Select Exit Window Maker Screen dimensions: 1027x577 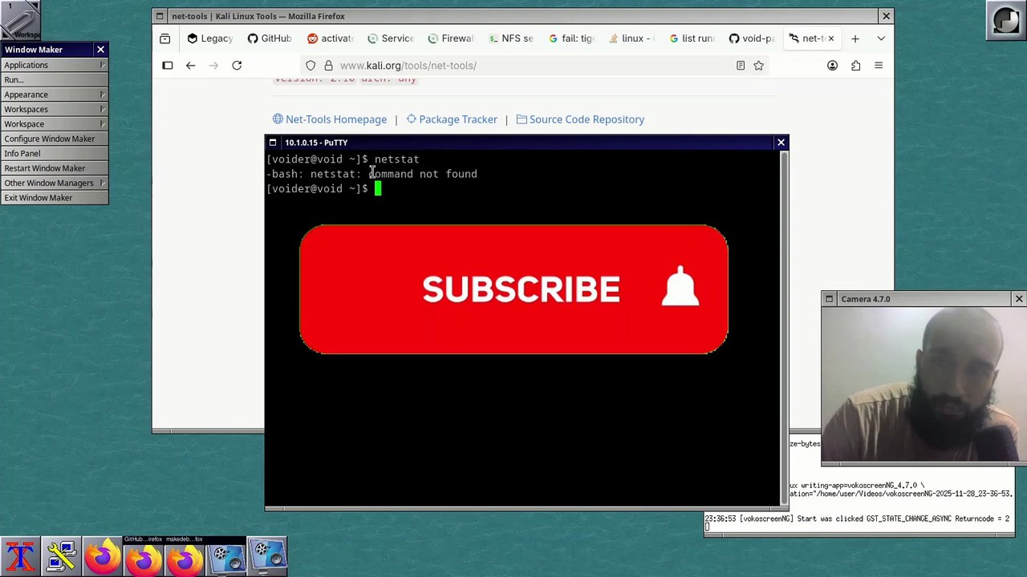[x=55, y=198]
